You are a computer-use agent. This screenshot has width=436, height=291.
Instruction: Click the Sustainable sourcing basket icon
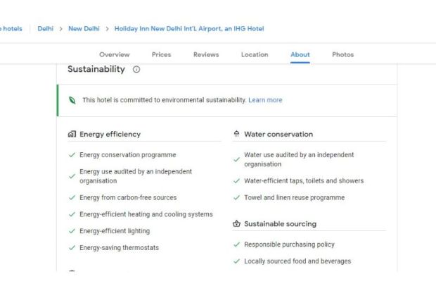pos(236,224)
